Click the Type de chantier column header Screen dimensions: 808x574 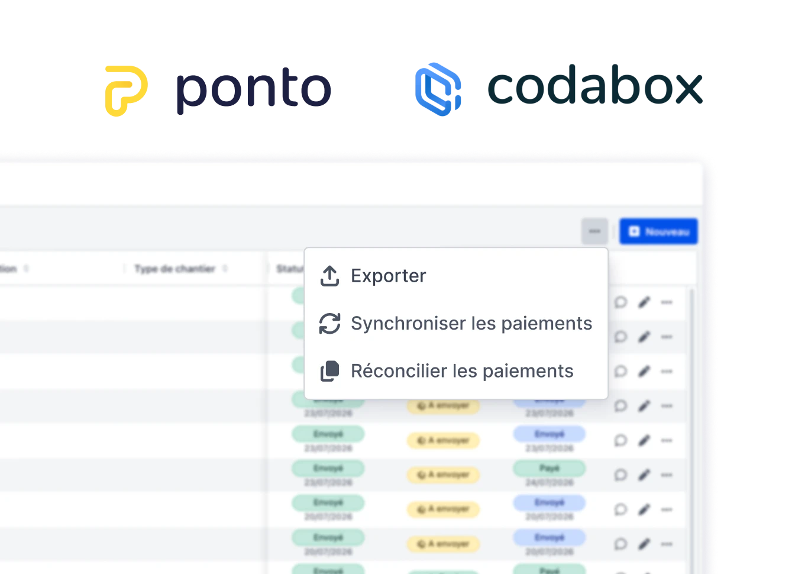[175, 269]
